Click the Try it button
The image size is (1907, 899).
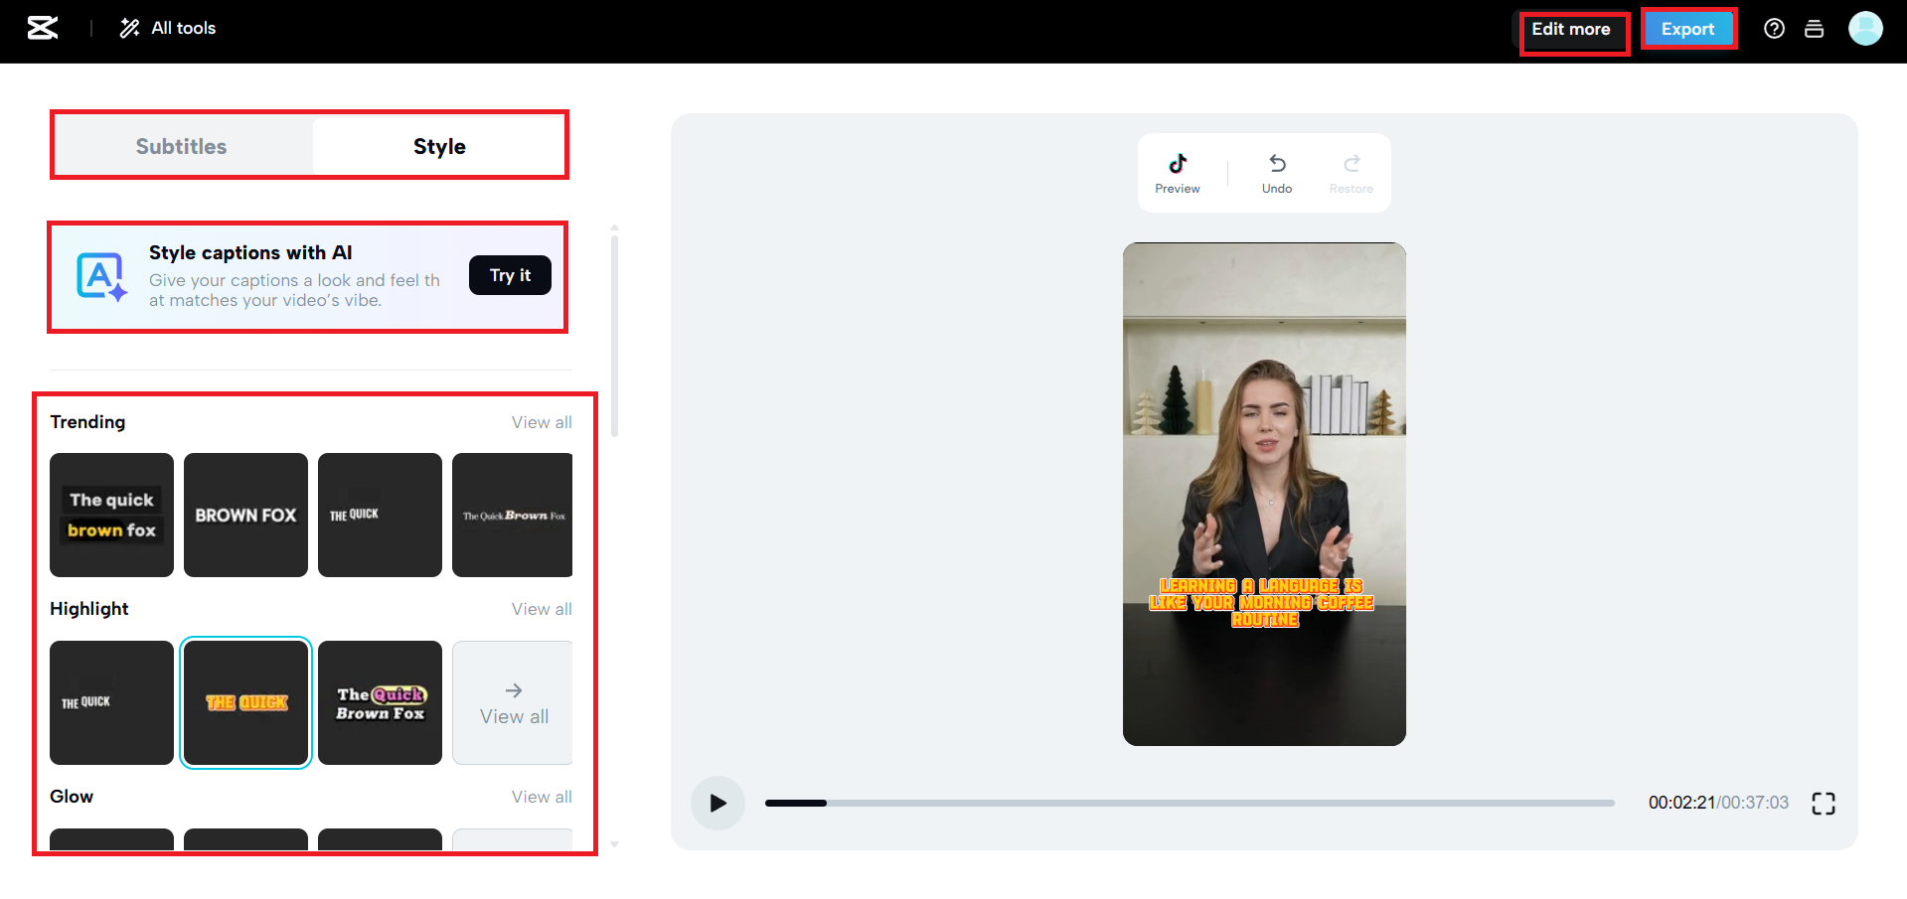[510, 275]
